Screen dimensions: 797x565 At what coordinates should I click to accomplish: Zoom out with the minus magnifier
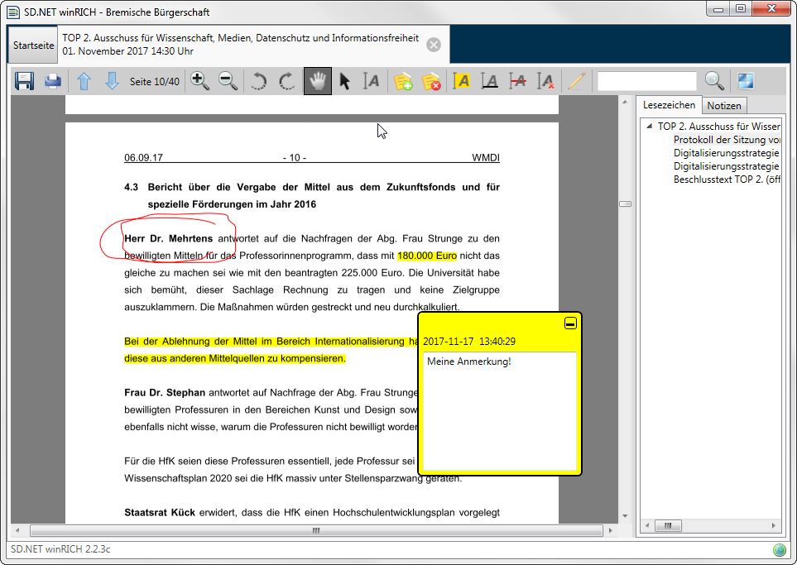(228, 81)
